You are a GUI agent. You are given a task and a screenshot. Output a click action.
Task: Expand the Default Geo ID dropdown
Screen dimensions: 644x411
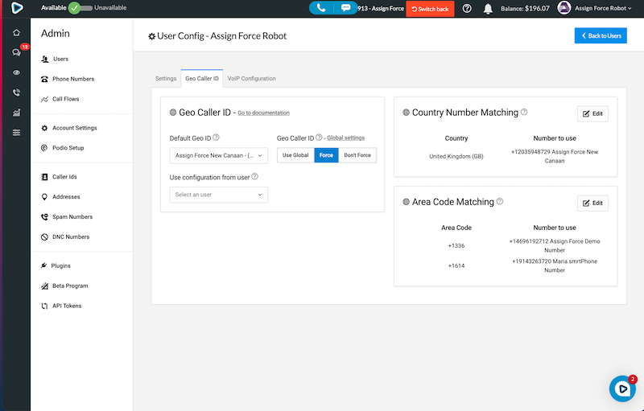coord(218,155)
